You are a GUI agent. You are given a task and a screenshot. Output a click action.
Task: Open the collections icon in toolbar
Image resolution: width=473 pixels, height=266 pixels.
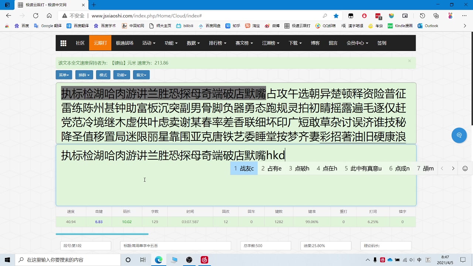coord(436,16)
